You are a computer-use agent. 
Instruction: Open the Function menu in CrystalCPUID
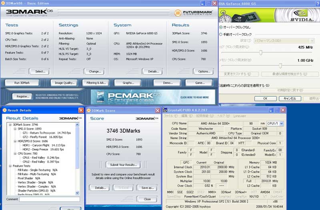point(205,116)
